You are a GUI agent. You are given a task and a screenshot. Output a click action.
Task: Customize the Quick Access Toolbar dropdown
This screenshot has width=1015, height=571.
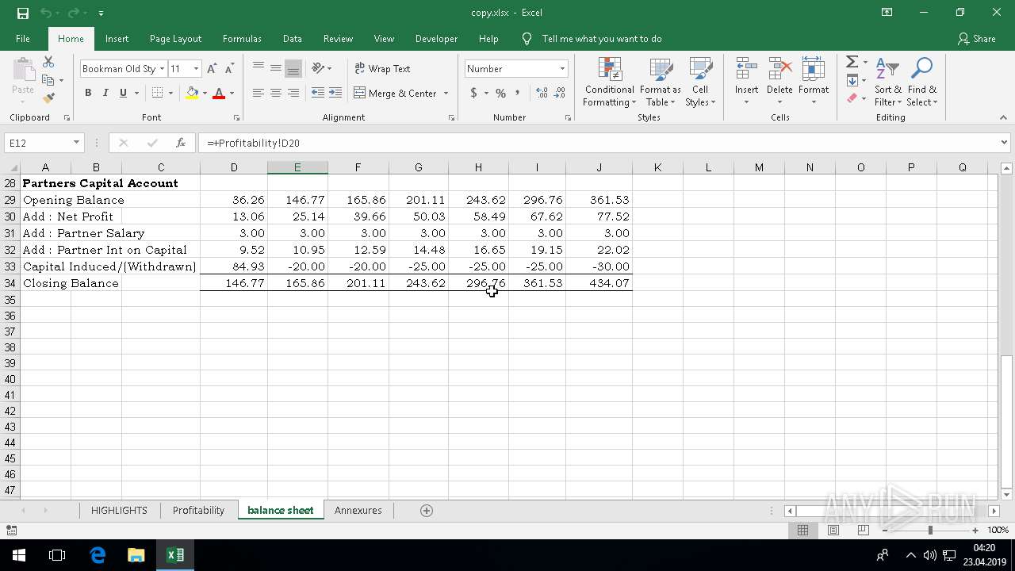coord(101,13)
